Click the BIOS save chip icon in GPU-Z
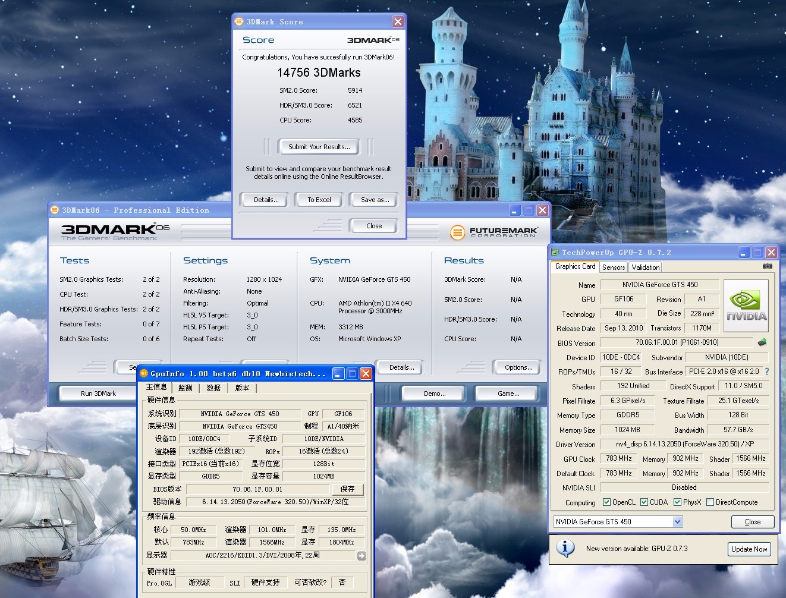Image resolution: width=786 pixels, height=598 pixels. pos(762,342)
